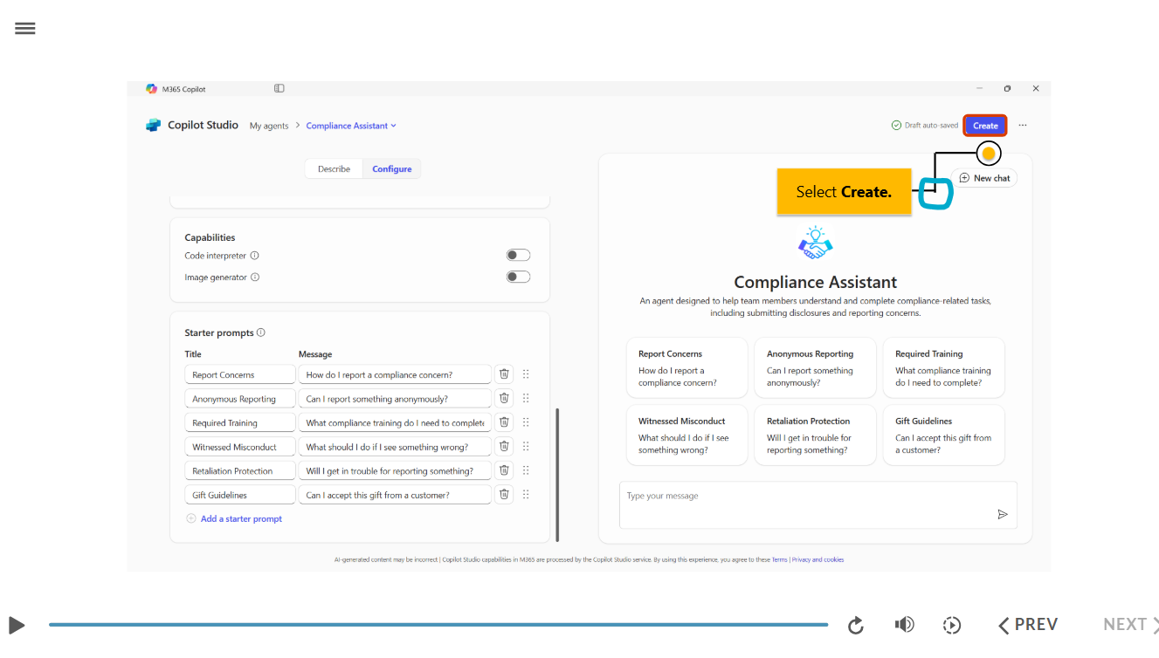
Task: Click the Gift Guidelines title field
Action: click(240, 495)
